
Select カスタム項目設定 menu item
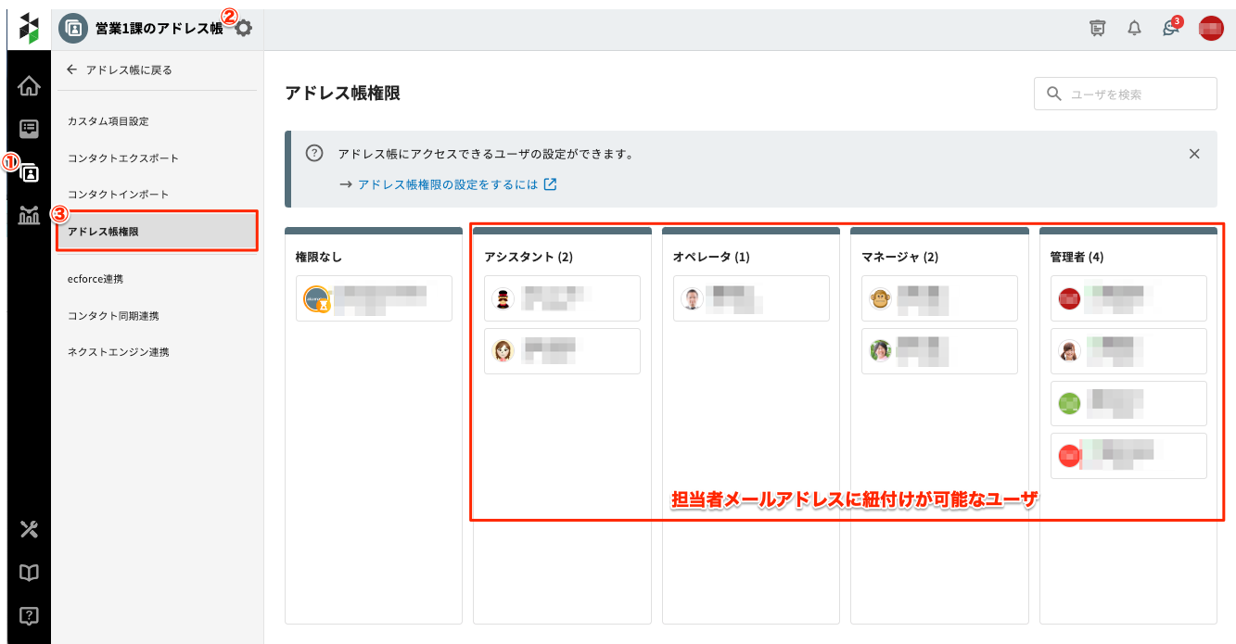[108, 121]
